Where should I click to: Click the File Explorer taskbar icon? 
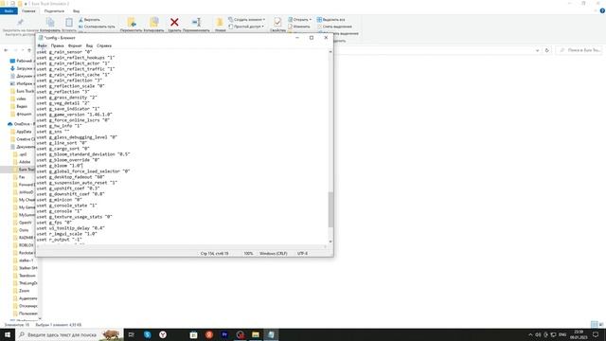(x=256, y=334)
